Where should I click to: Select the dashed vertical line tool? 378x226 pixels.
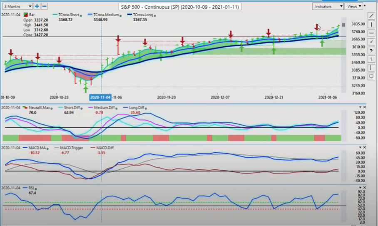click(371, 68)
